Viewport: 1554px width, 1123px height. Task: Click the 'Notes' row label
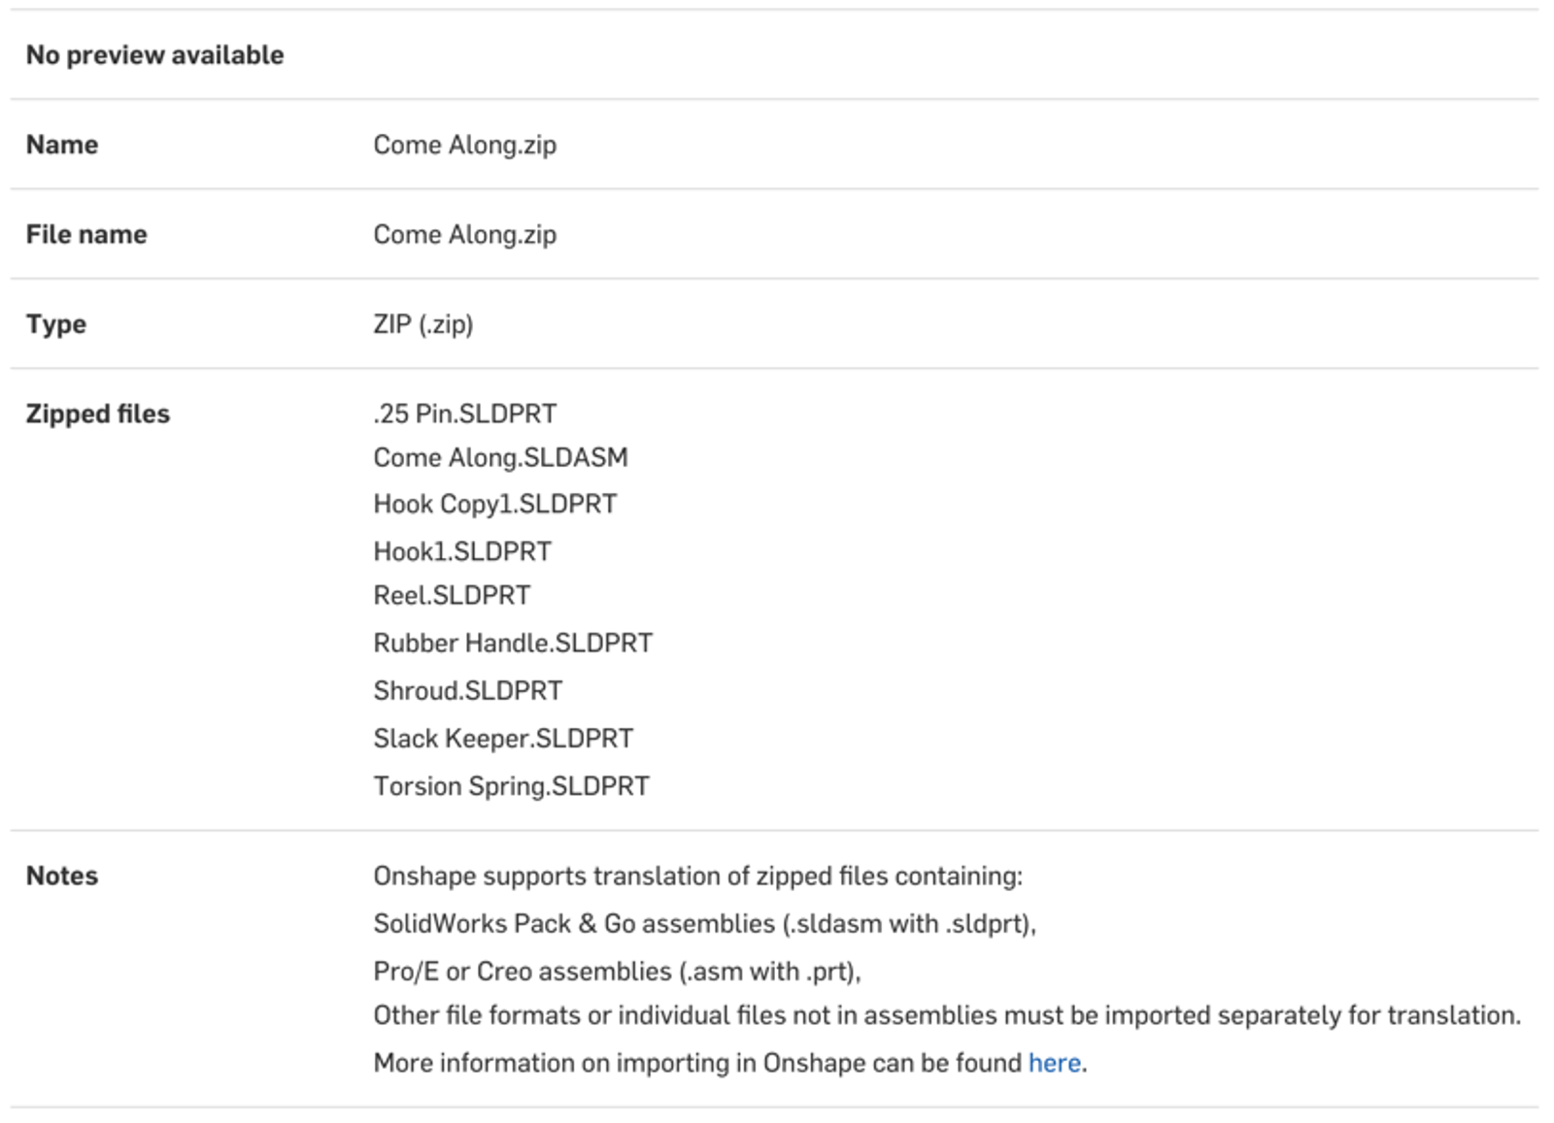point(61,875)
